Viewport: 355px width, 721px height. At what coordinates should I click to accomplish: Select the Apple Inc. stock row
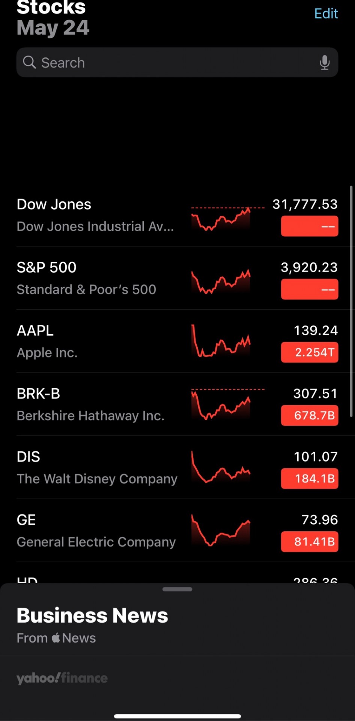[177, 341]
